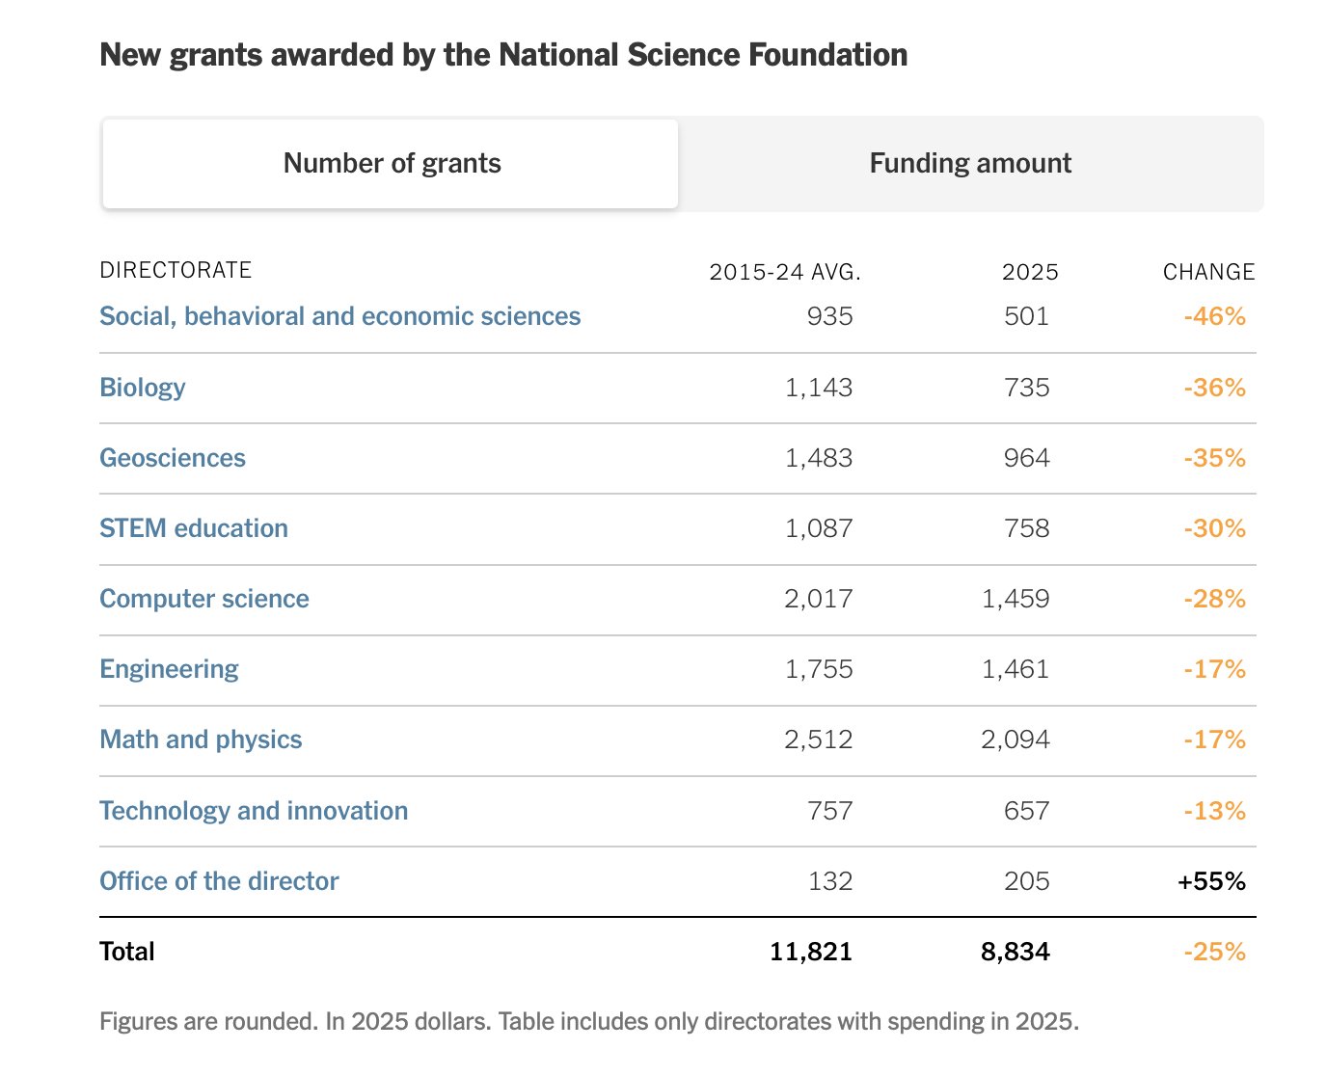Open the Math and physics link

pos(201,740)
